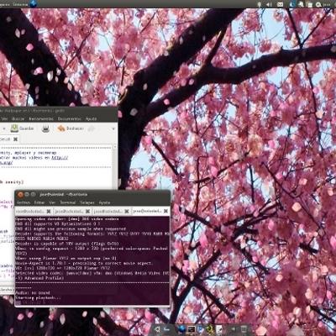The width and height of the screenshot is (336, 336).
Task: Click the greyed redo arrow in gedit toolbar
Action: tap(92, 129)
